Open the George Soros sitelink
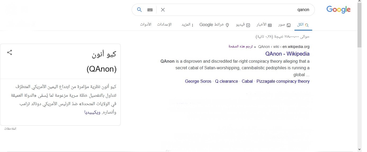This screenshot has height=152, width=367. click(x=198, y=81)
